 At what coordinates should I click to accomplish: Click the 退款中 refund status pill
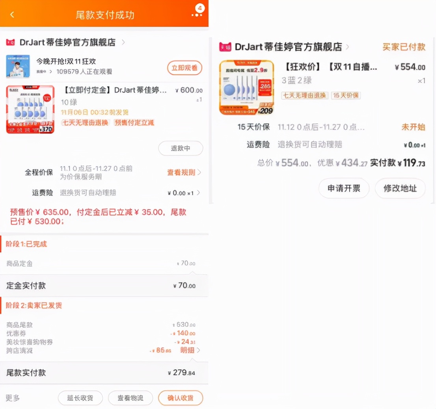coord(181,148)
